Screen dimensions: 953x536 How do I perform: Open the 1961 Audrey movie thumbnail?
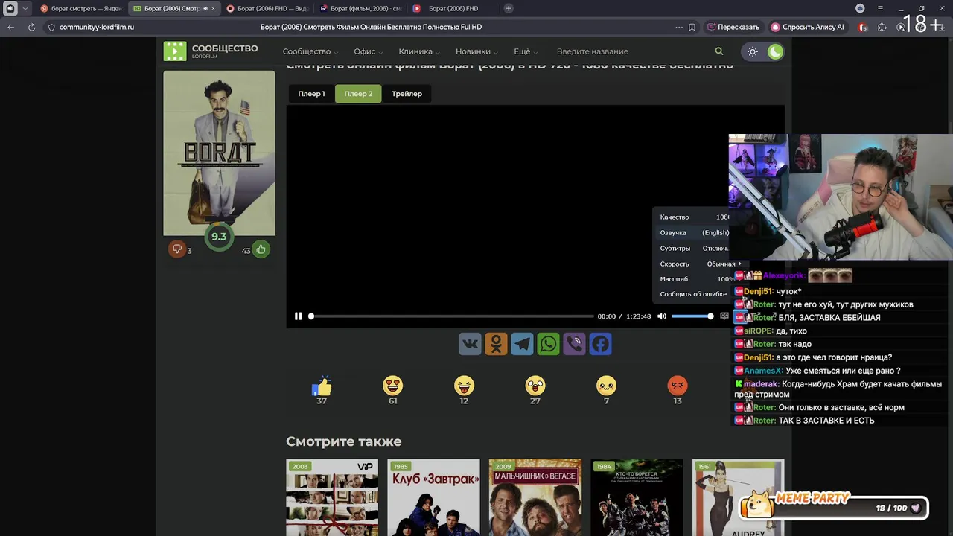(x=738, y=497)
